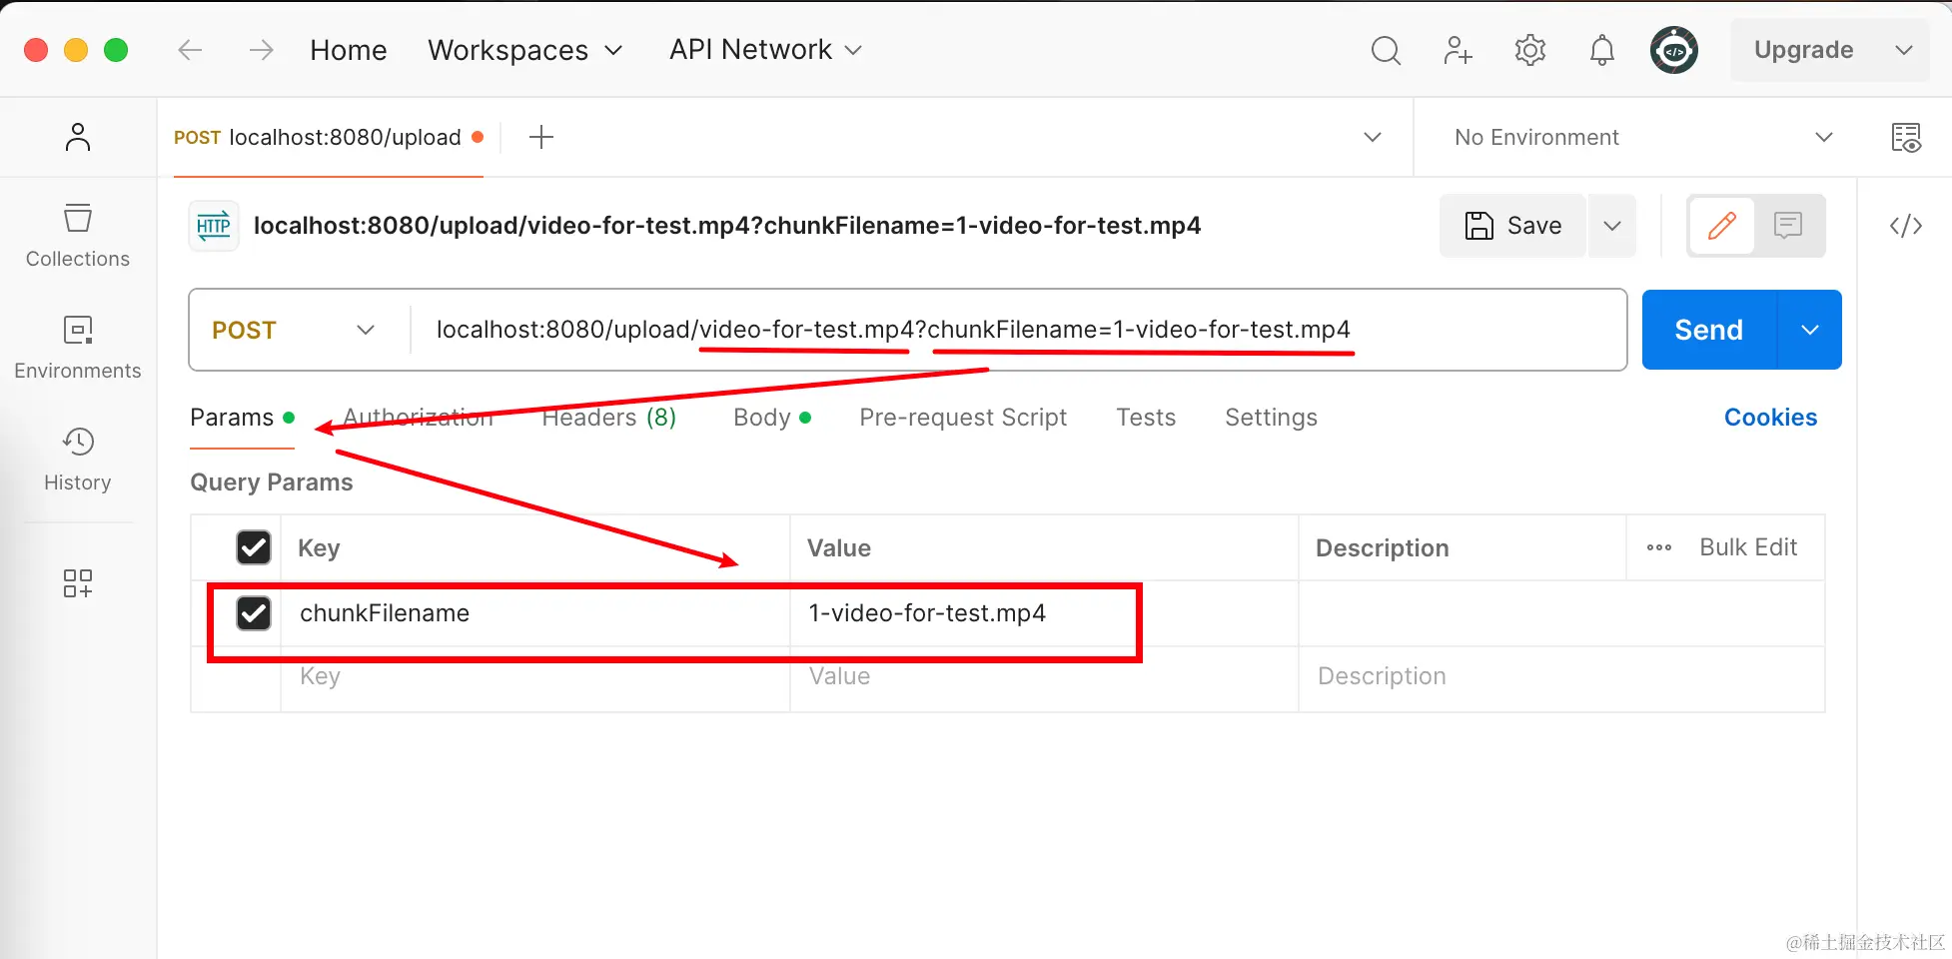Screen dimensions: 1952x959
Task: Open the No Environment selector
Action: tap(1643, 137)
